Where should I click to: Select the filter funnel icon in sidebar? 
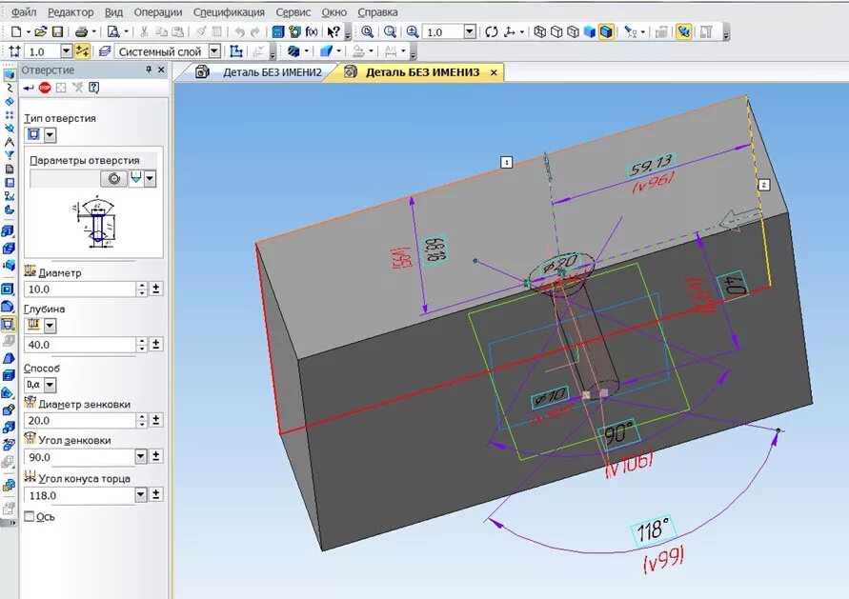[x=10, y=155]
